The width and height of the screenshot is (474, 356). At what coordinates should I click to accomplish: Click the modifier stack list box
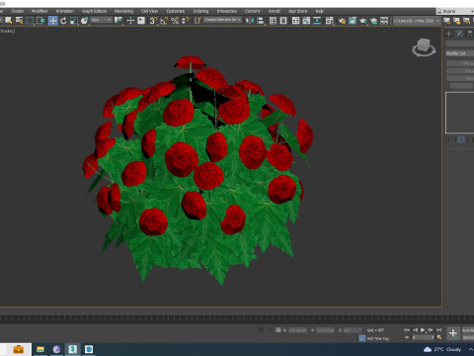pos(460,113)
